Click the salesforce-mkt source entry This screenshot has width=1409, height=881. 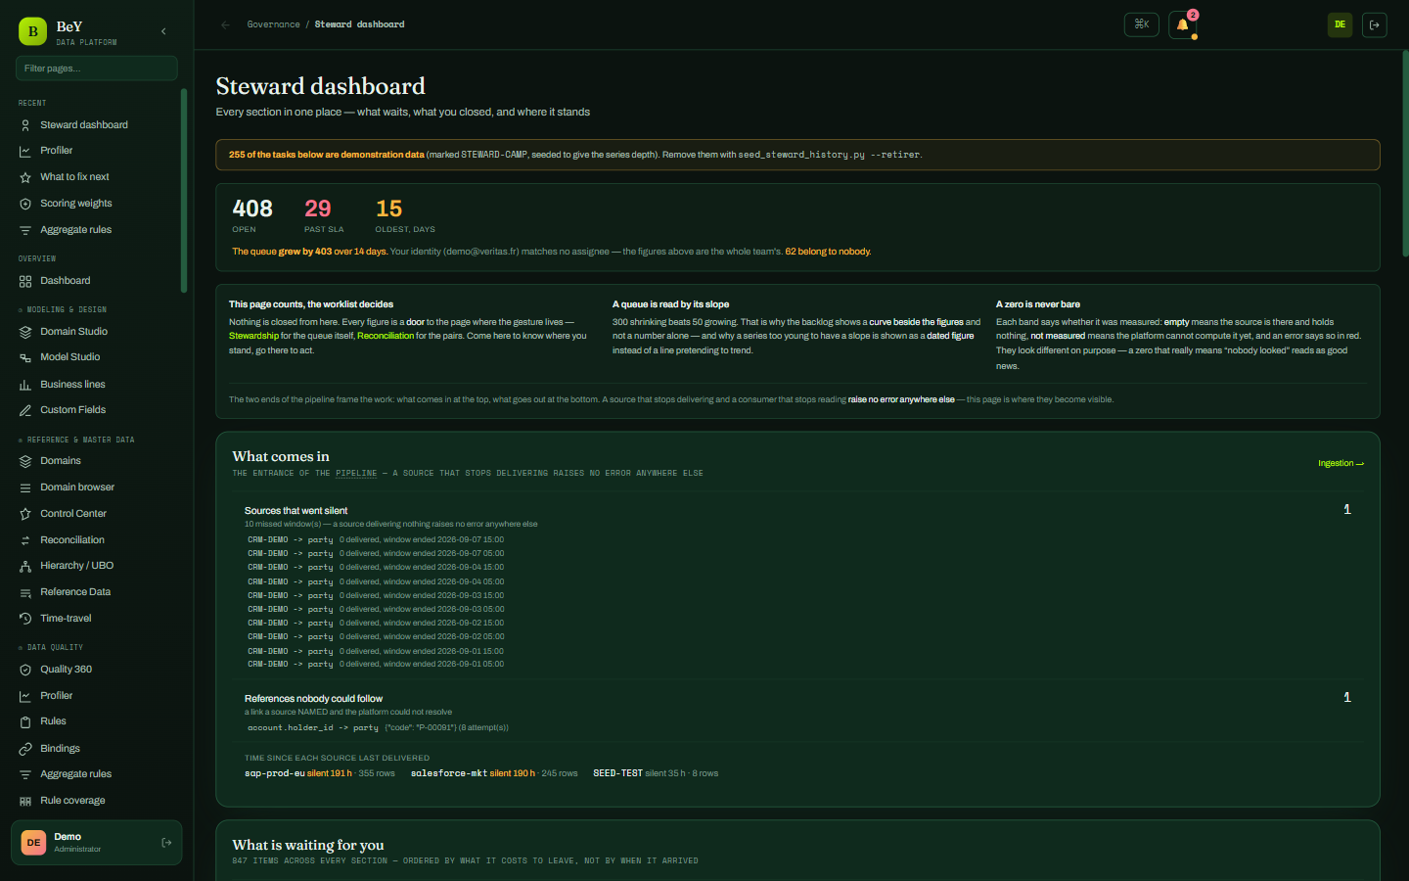tap(494, 773)
